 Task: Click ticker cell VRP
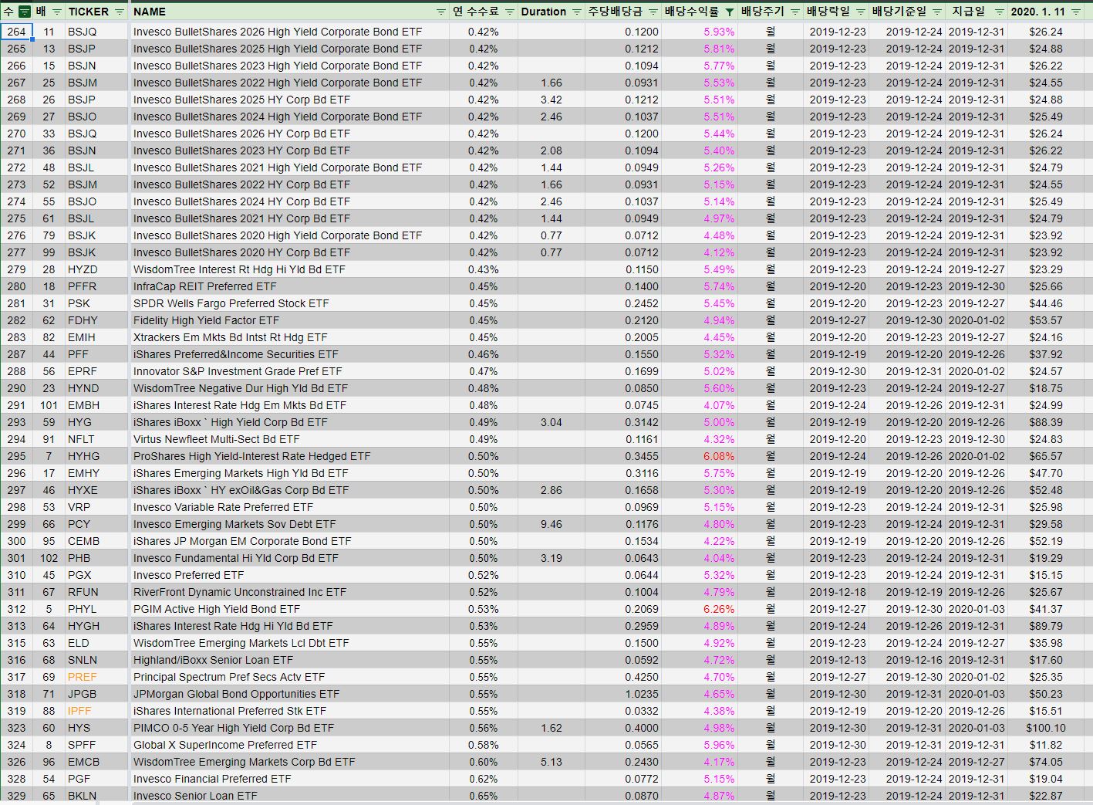[x=96, y=507]
